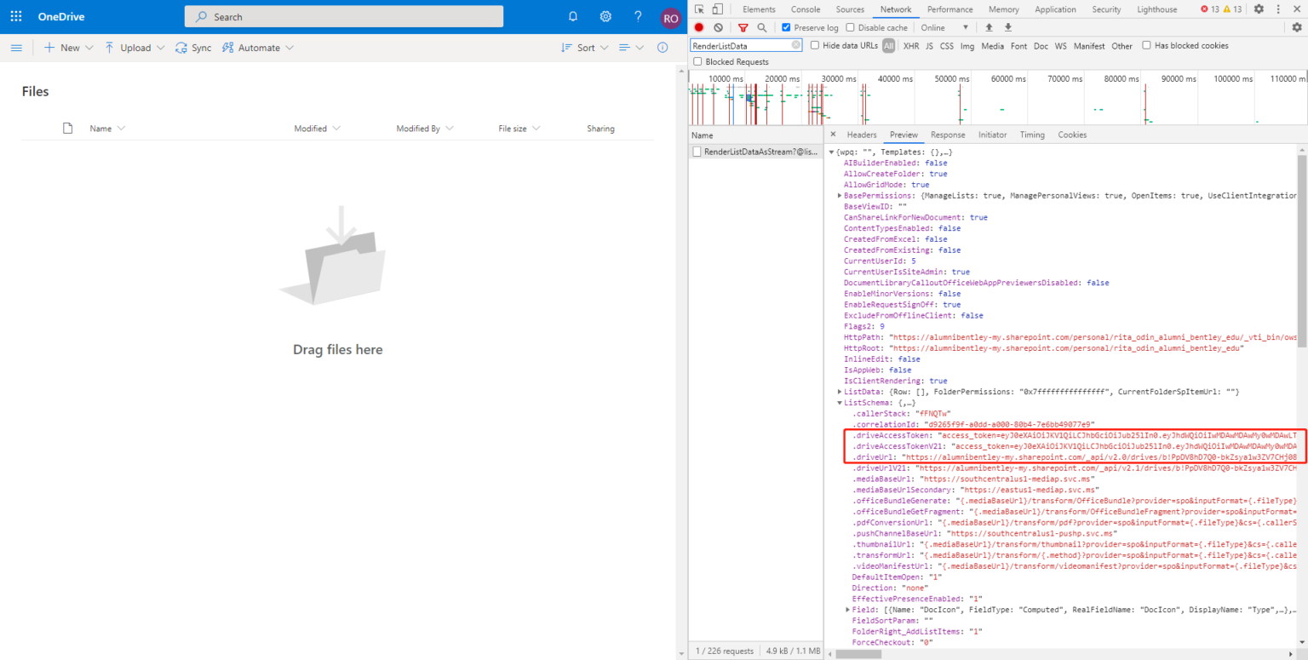Open DevTools settings gear

pos(1260,9)
